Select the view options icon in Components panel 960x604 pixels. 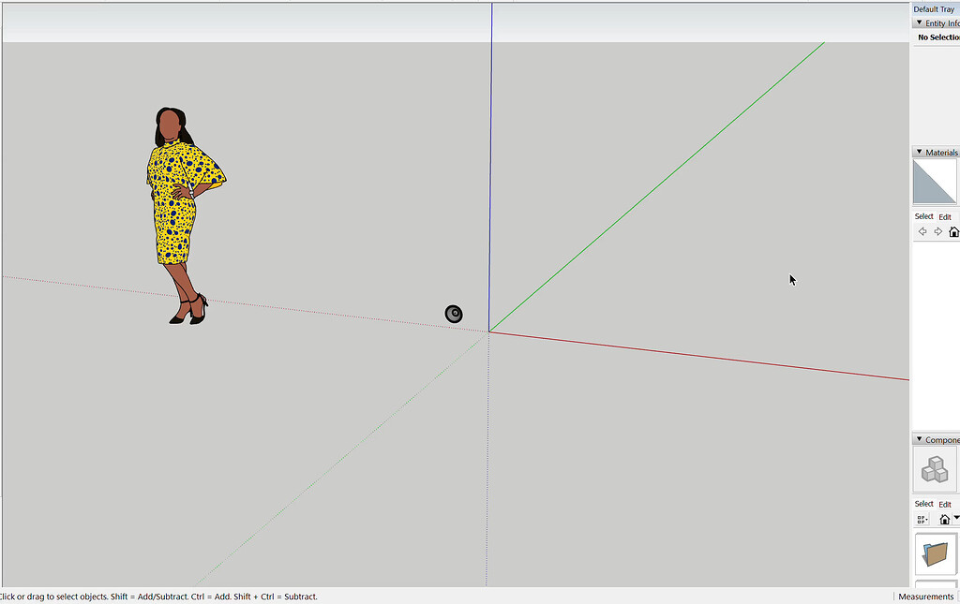pyautogui.click(x=922, y=519)
